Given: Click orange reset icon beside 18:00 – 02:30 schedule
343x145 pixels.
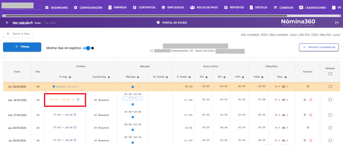Looking at the screenshot, I should (73, 99).
